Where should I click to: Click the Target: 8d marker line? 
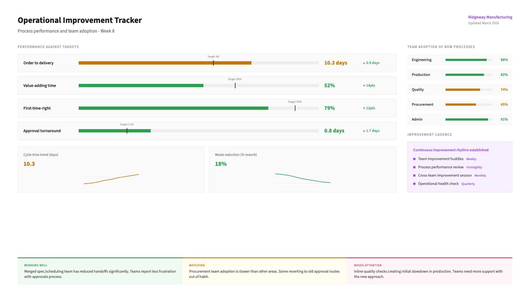213,63
